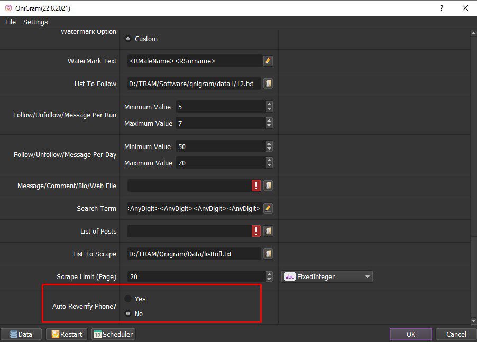Viewport: 477px width, 342px height.
Task: Click red warning icon in List of Posts field
Action: (x=256, y=231)
